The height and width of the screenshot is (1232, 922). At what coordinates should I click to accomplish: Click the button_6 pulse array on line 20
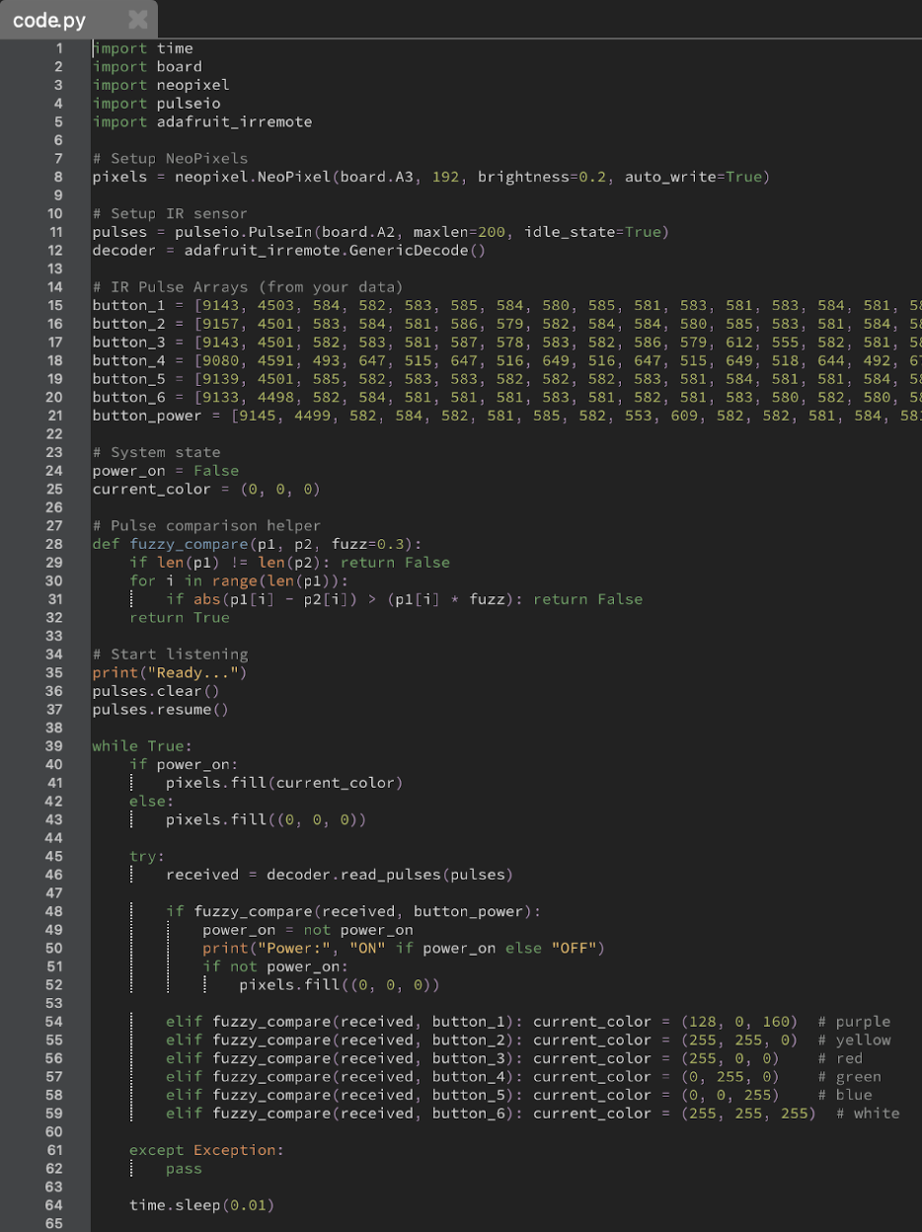[128, 397]
